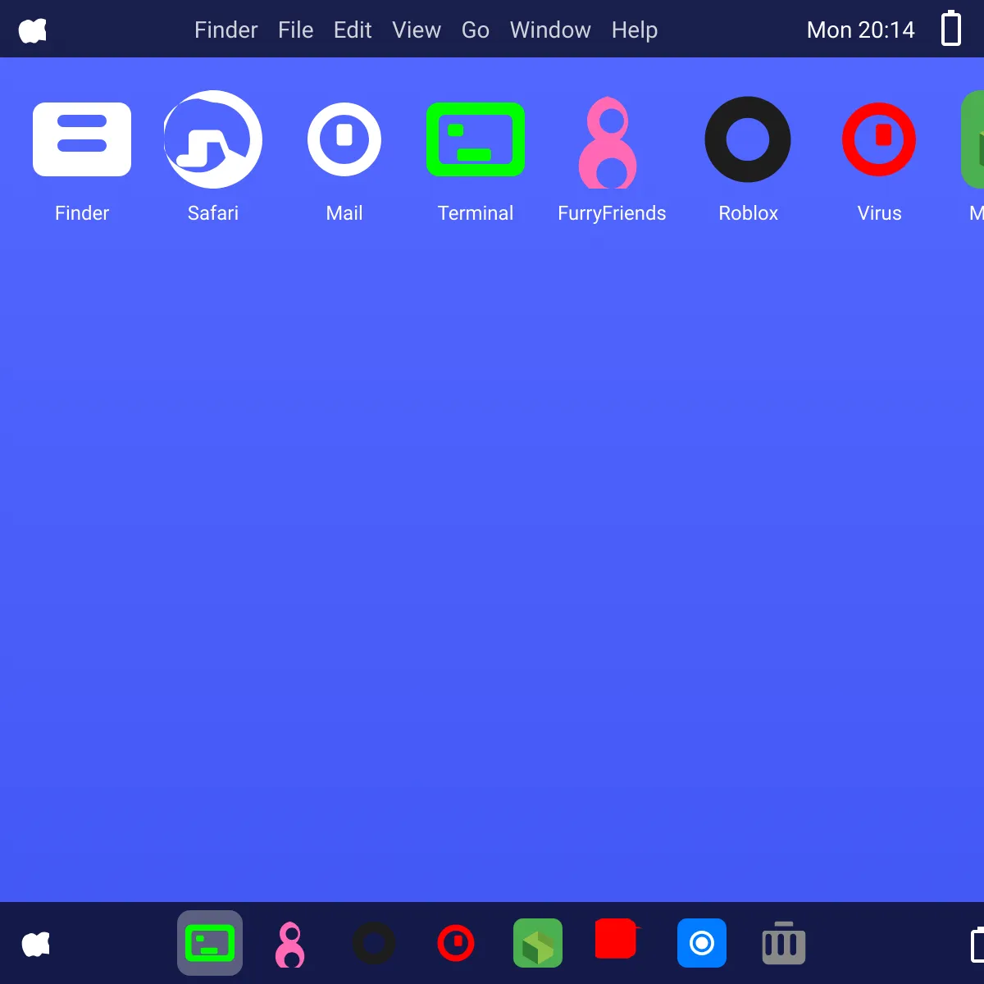This screenshot has height=984, width=984.
Task: Open the Go menu
Action: 476,30
